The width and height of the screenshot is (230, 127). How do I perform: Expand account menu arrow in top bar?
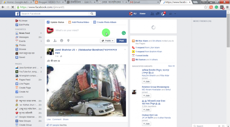click(175, 14)
